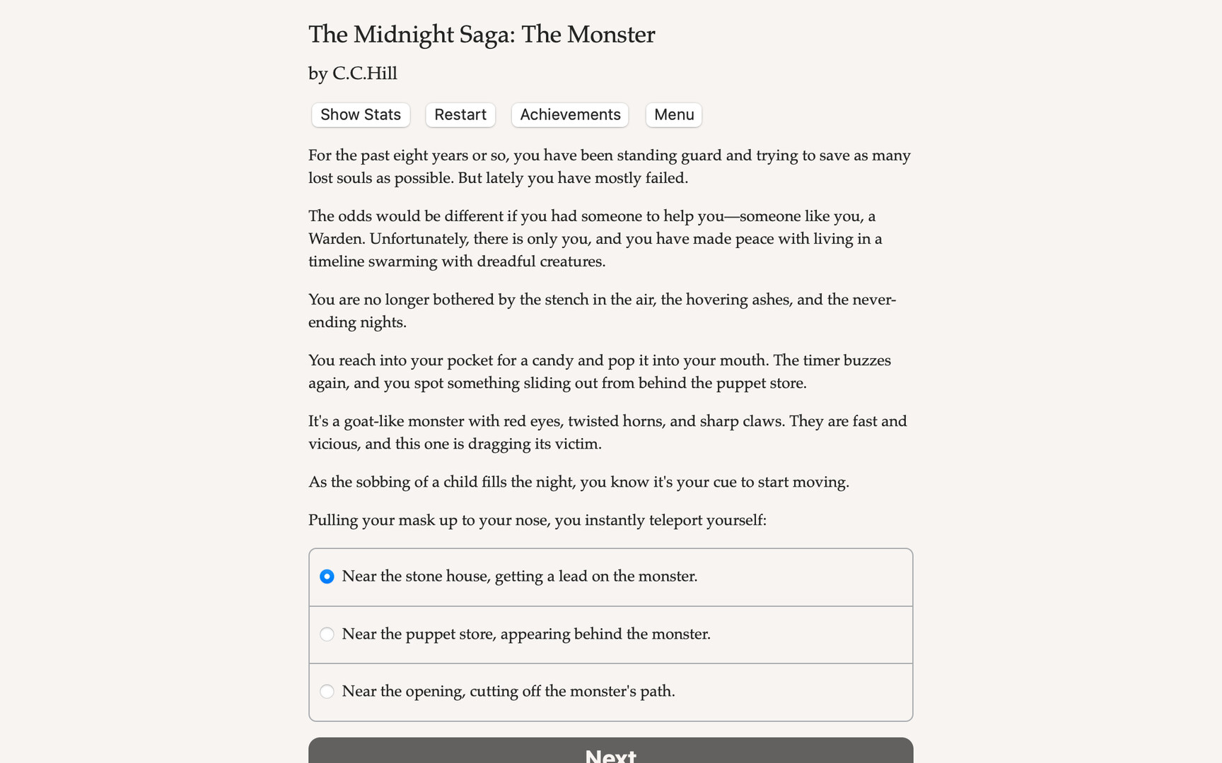
Task: Click the author name "by C.C.Hill"
Action: pyautogui.click(x=352, y=73)
